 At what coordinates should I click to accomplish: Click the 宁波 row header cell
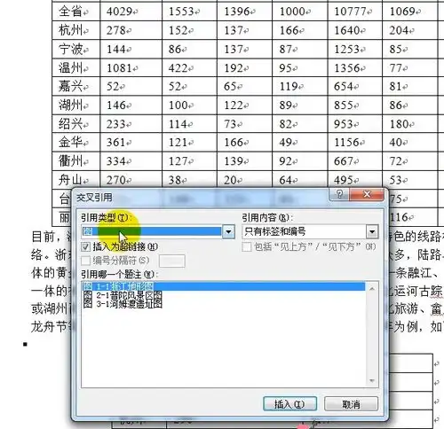76,49
